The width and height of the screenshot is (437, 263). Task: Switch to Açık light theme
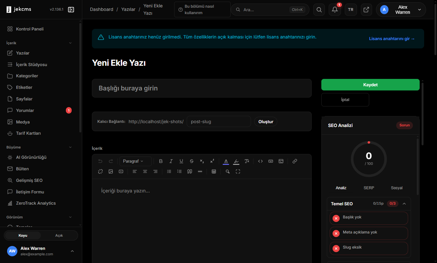tap(59, 235)
